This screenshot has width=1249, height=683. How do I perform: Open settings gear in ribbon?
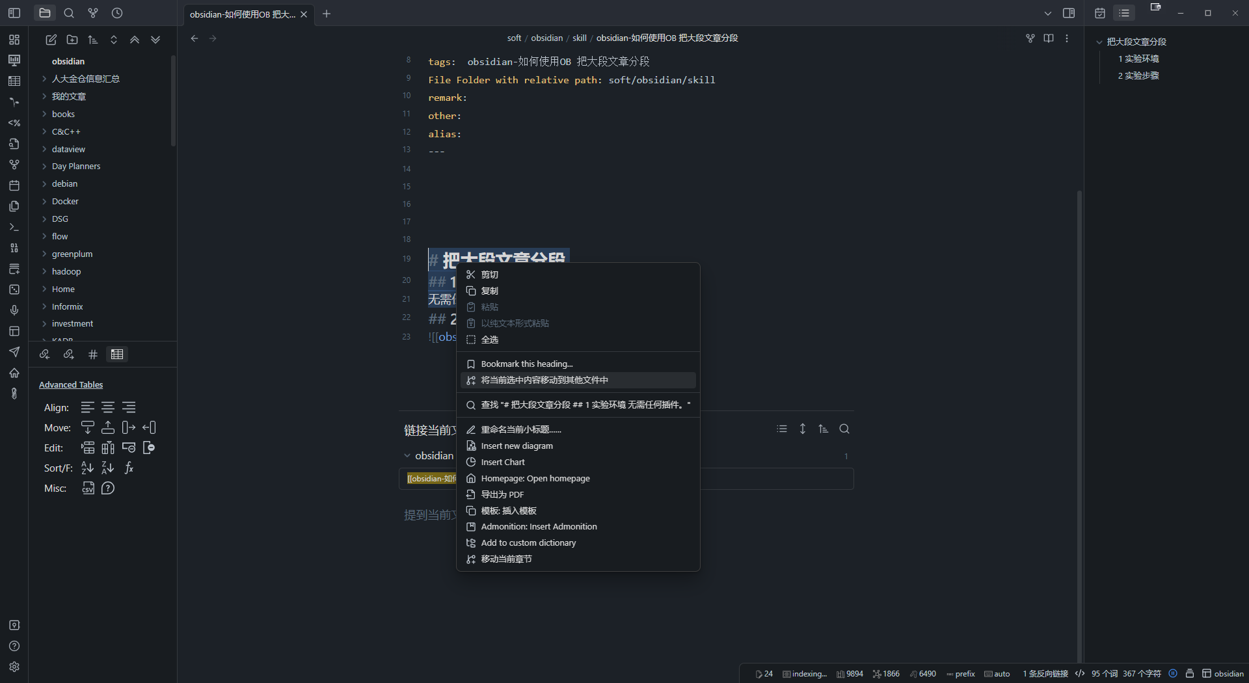[14, 667]
